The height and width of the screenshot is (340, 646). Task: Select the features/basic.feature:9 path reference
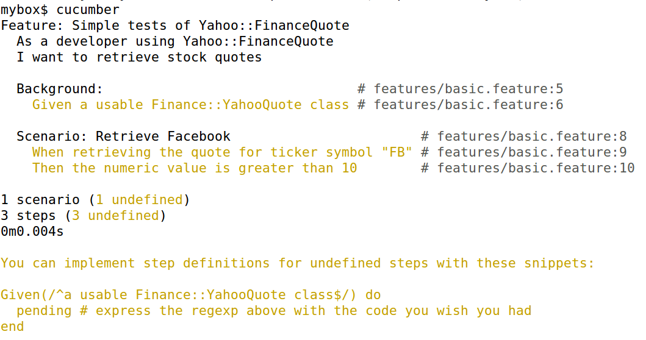[x=523, y=152]
